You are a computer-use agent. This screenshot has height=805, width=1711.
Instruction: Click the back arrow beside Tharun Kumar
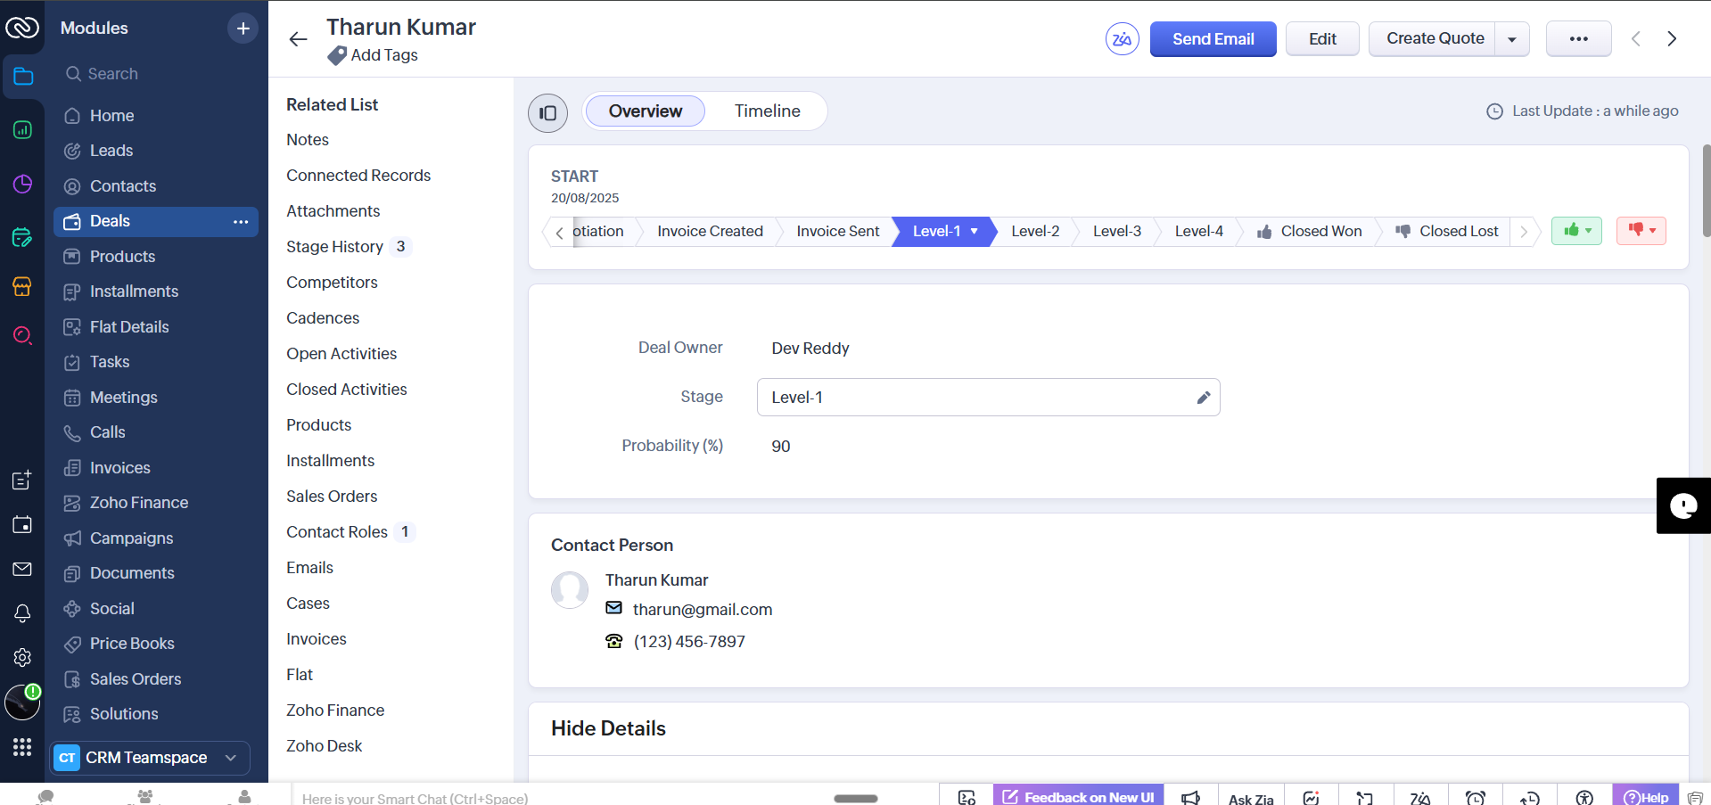(x=298, y=39)
